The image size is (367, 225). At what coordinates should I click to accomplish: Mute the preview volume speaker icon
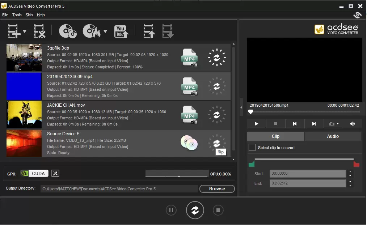[x=353, y=124]
